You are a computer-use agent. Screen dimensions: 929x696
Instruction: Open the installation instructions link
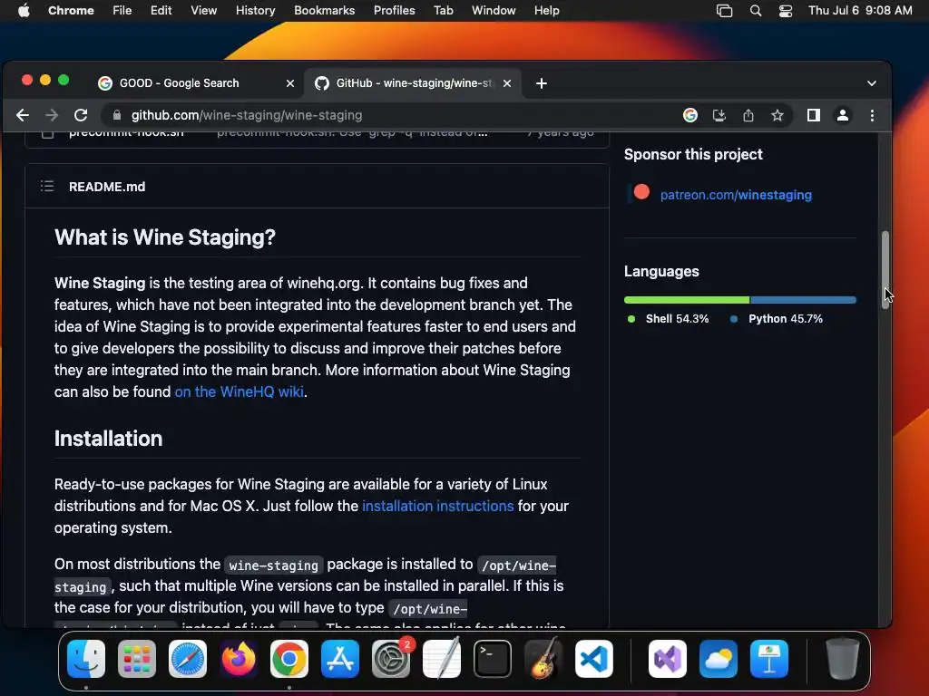click(x=438, y=506)
